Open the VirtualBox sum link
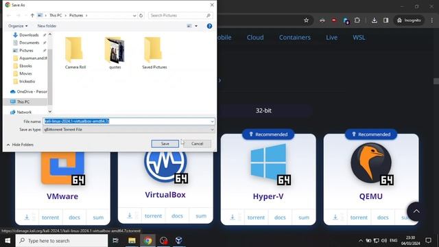The width and height of the screenshot is (439, 247). click(201, 216)
